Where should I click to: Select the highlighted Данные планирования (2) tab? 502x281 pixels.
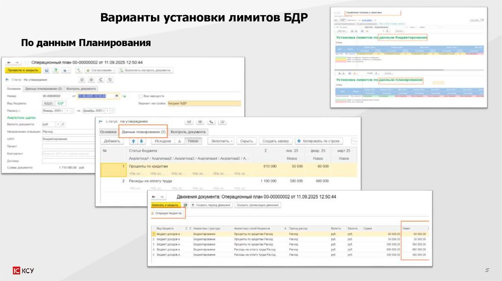144,132
